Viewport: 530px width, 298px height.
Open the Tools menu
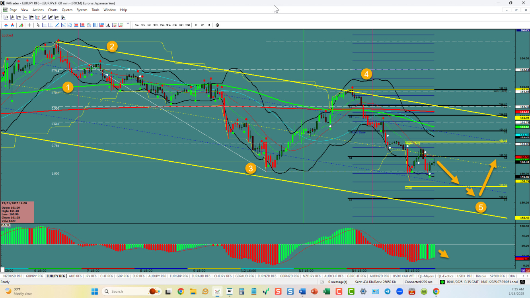click(95, 10)
